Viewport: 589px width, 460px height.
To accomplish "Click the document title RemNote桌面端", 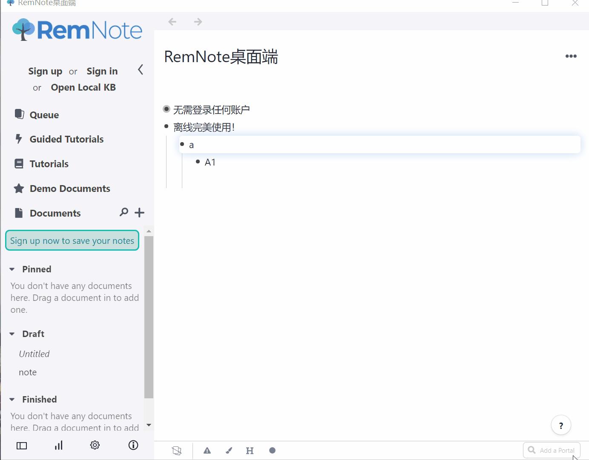I will (221, 57).
